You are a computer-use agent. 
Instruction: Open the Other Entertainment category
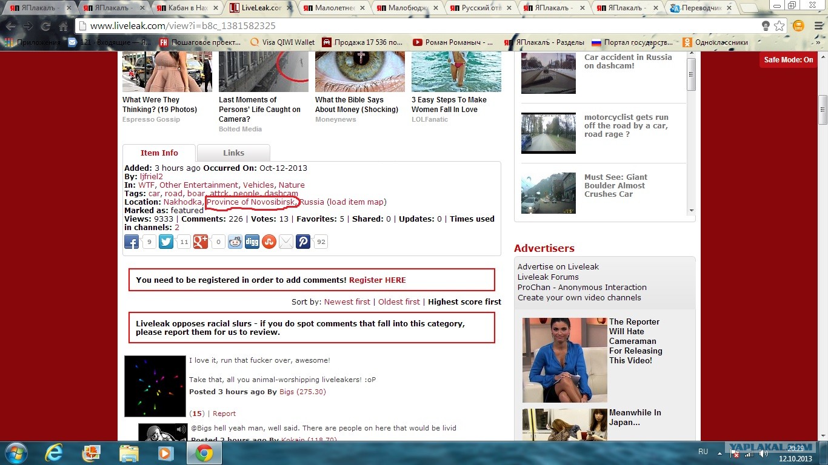199,185
